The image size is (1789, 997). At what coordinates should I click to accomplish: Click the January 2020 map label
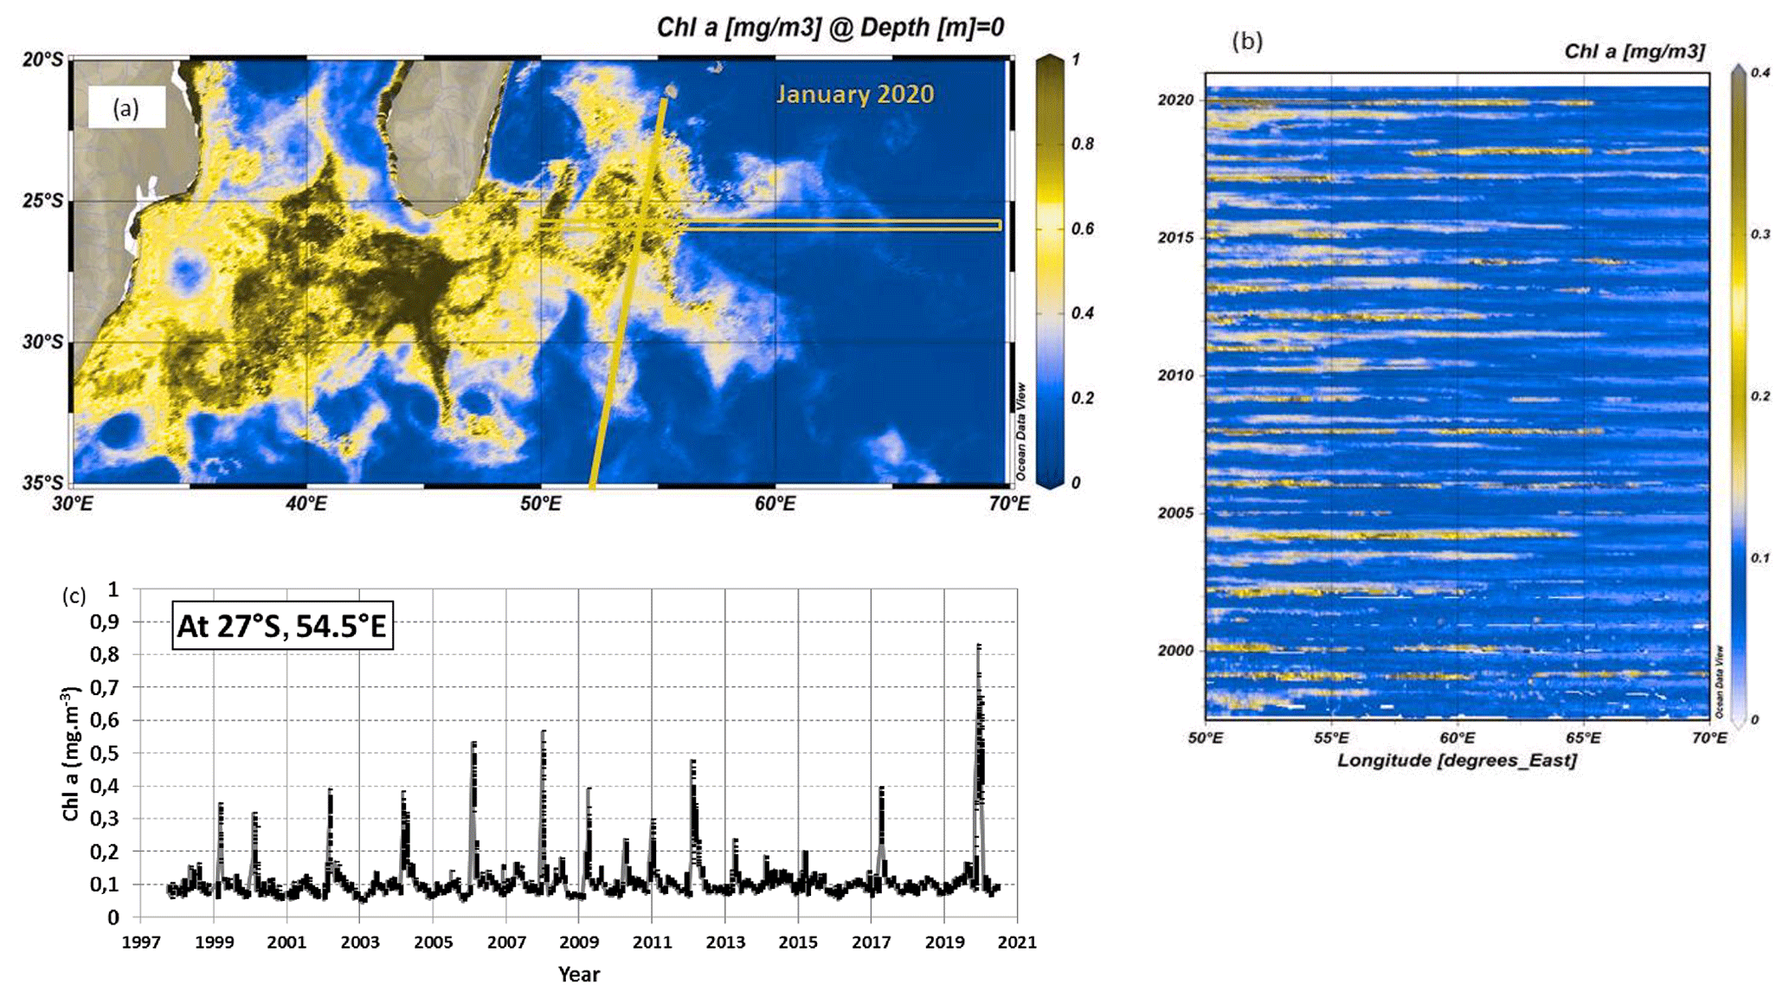click(854, 93)
